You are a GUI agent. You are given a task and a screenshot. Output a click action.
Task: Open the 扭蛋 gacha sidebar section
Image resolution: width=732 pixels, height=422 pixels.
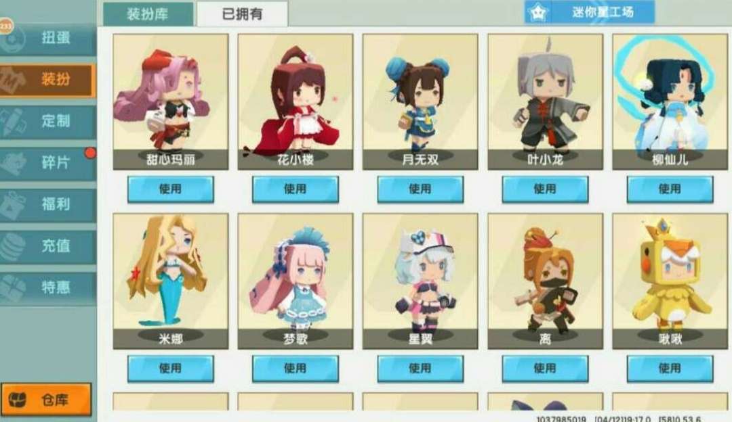pyautogui.click(x=47, y=38)
